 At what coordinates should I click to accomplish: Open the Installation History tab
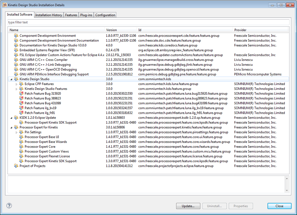pos(49,15)
